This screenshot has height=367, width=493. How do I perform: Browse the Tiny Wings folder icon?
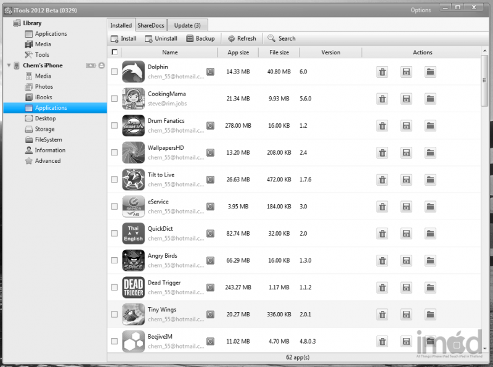point(430,315)
